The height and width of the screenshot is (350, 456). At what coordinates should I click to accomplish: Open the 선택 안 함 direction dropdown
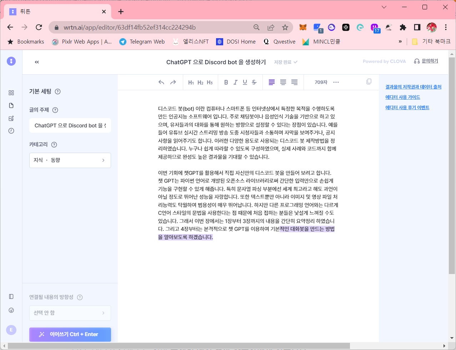point(70,313)
